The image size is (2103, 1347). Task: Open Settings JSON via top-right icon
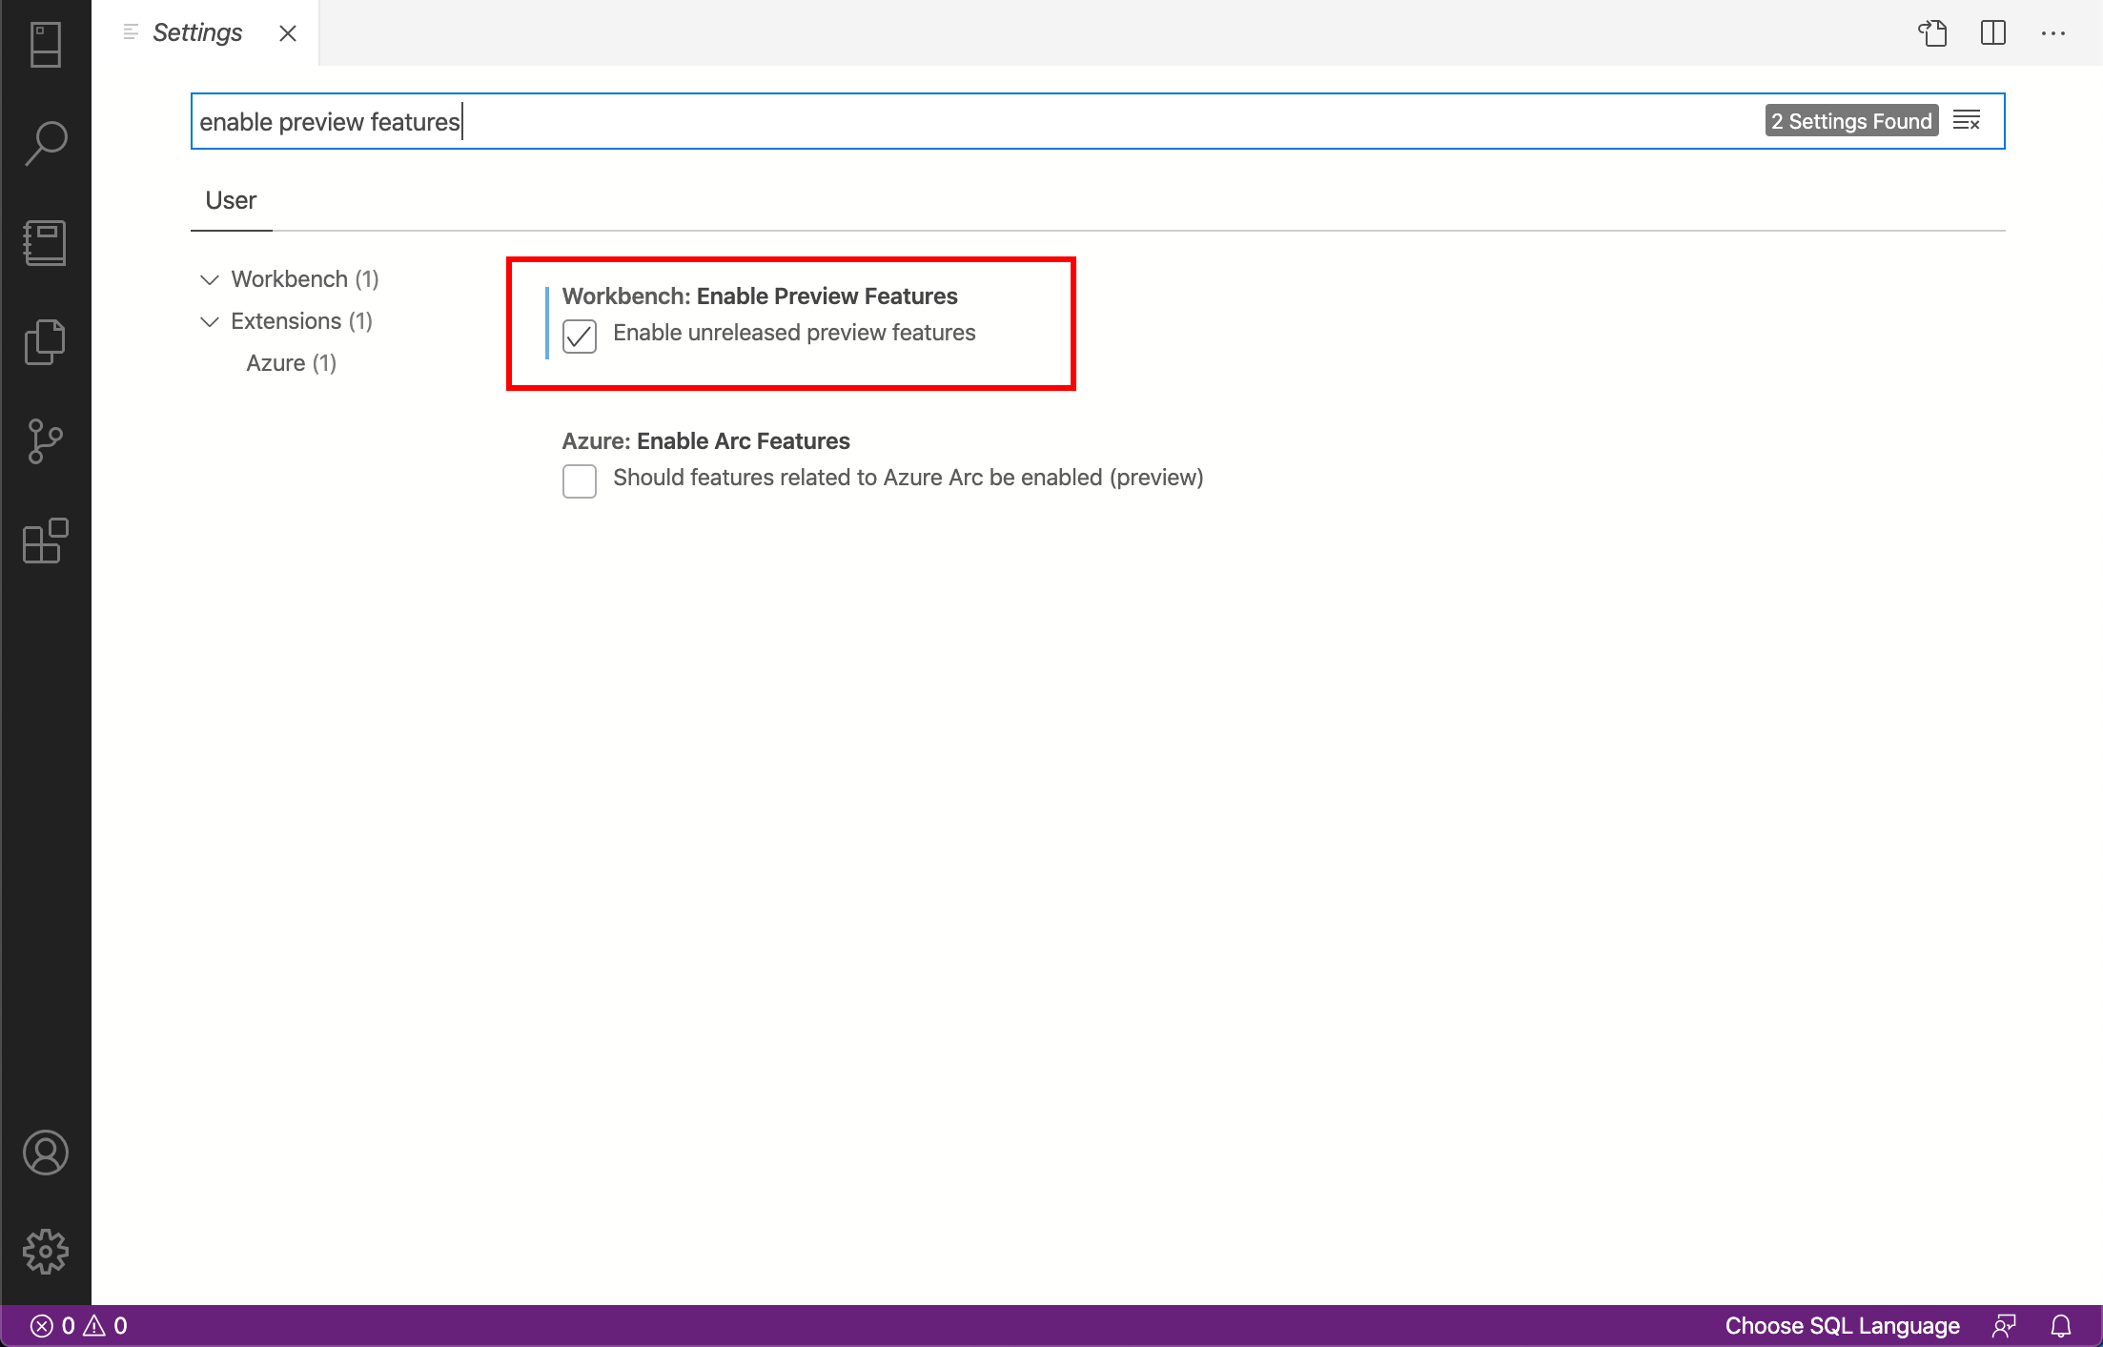click(1932, 32)
